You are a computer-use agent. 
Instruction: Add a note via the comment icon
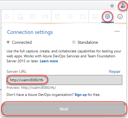point(33,16)
